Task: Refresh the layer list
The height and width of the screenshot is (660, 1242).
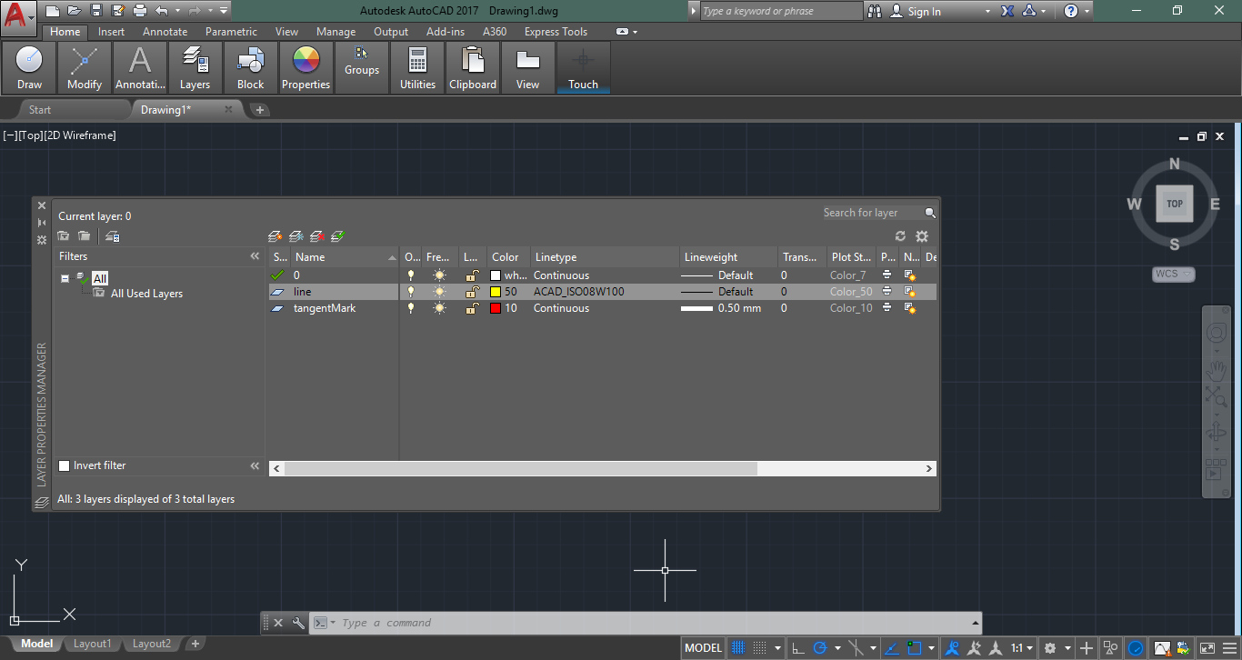Action: tap(901, 236)
